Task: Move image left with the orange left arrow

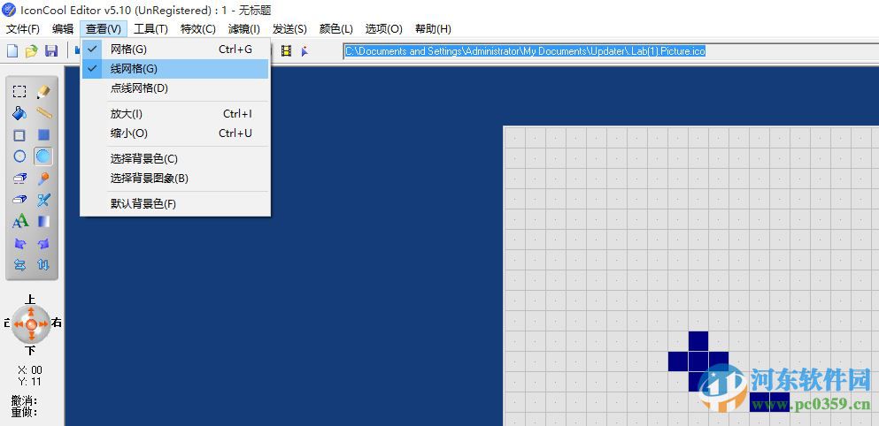Action: (x=18, y=324)
